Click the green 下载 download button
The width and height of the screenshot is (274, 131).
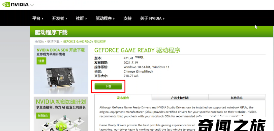click(108, 86)
